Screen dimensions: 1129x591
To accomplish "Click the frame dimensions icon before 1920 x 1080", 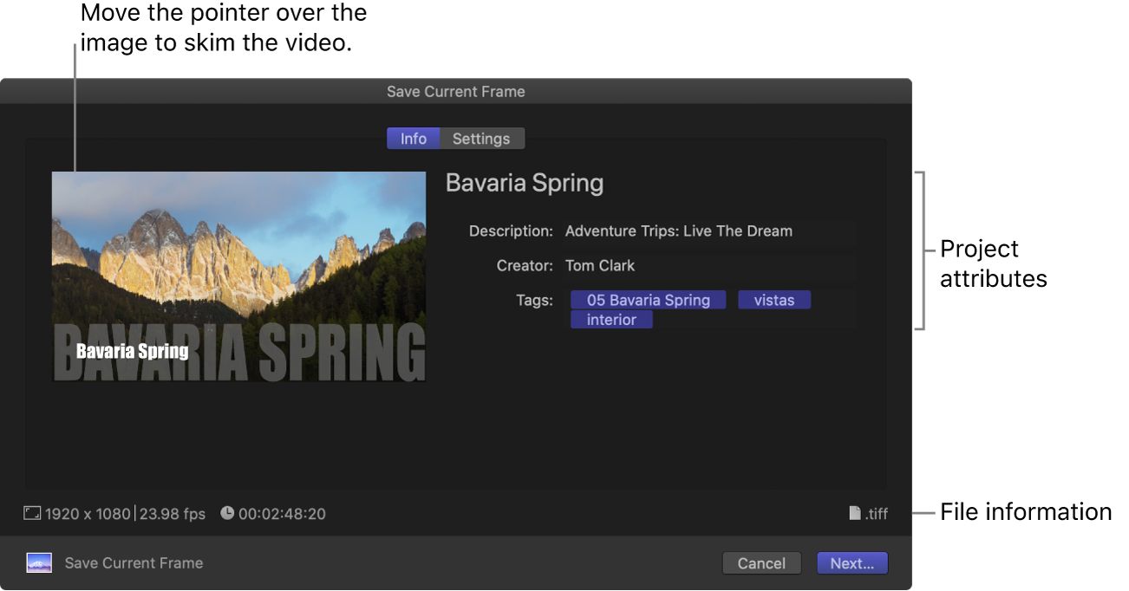I will pos(31,513).
